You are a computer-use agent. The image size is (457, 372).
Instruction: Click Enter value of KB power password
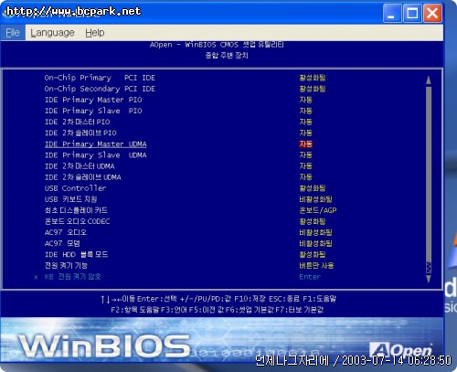(310, 277)
